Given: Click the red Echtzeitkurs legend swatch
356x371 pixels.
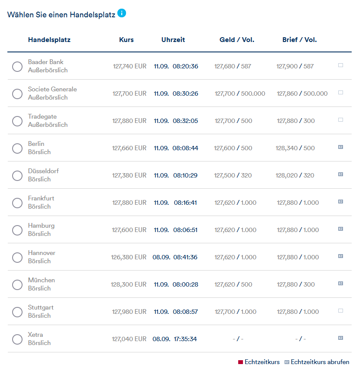Looking at the screenshot, I should (x=240, y=362).
